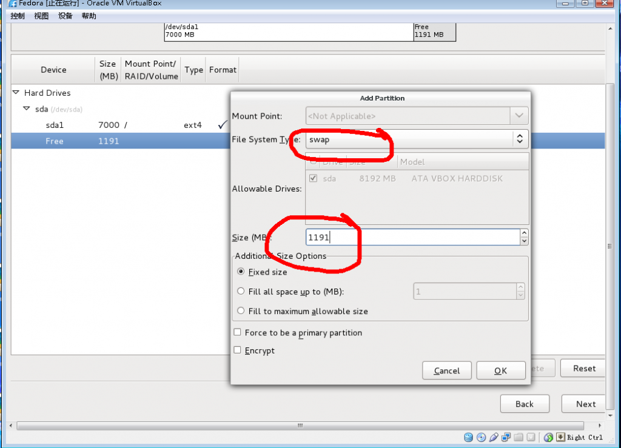621x448 pixels.
Task: Collapse the sda drive tree entry
Action: pos(27,109)
